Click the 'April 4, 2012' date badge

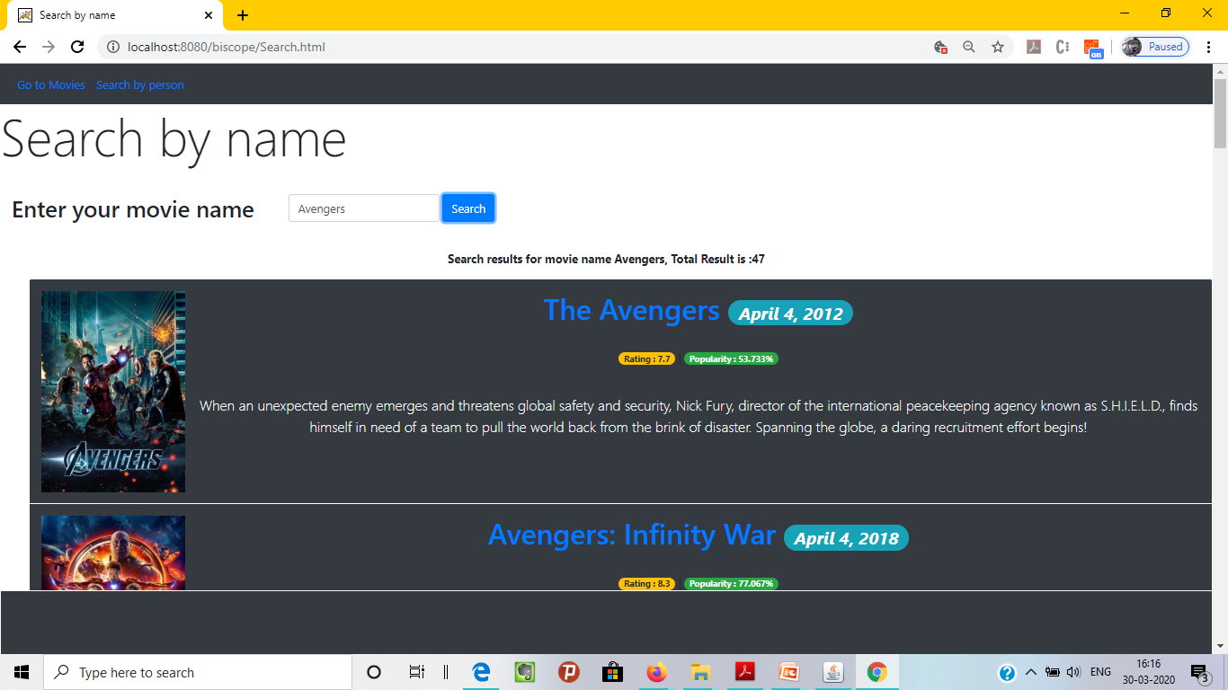click(x=791, y=314)
